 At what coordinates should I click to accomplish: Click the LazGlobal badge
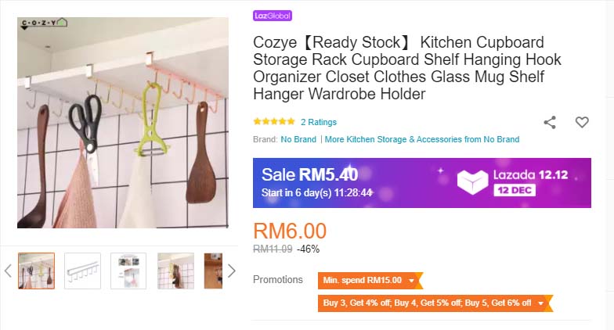click(273, 16)
